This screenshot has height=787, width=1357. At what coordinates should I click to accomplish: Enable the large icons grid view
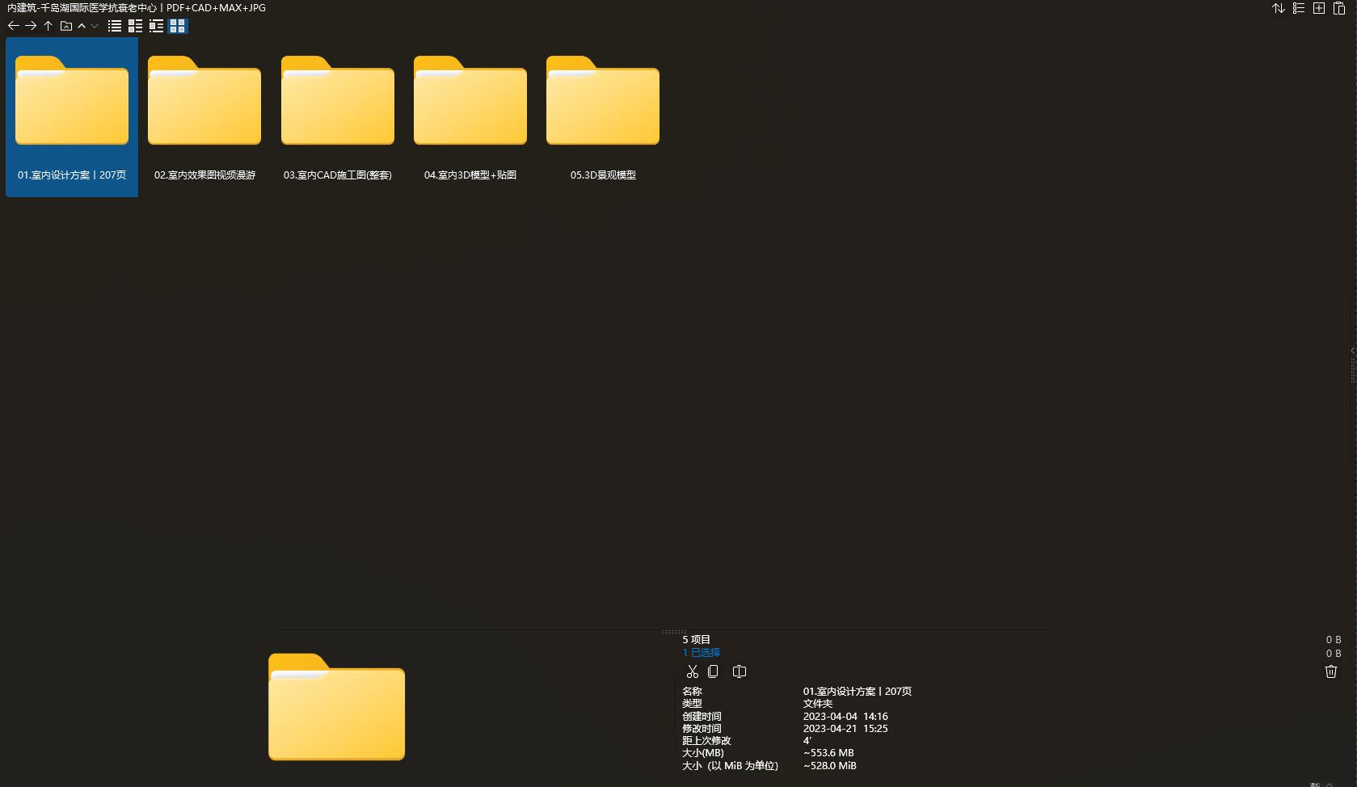[178, 26]
